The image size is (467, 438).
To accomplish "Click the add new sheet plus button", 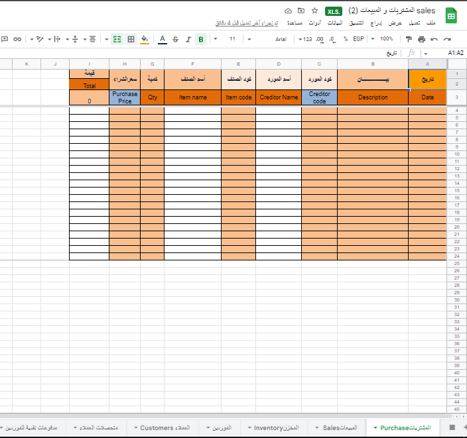I will pos(464,427).
